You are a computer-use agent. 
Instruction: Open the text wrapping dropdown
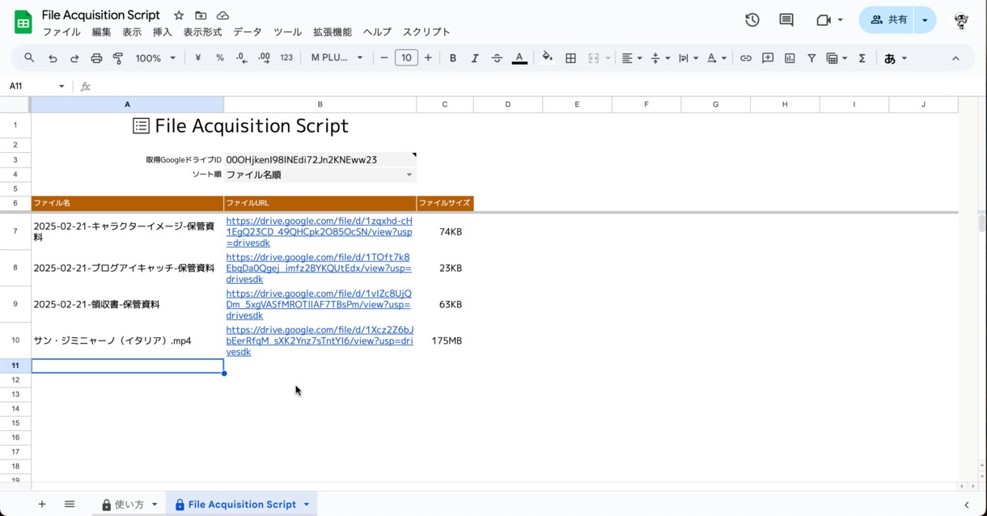click(688, 58)
